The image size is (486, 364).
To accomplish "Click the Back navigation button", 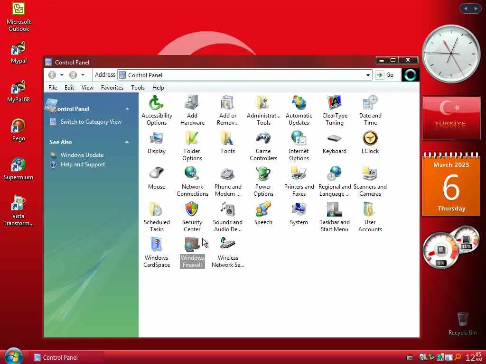I will (x=52, y=75).
